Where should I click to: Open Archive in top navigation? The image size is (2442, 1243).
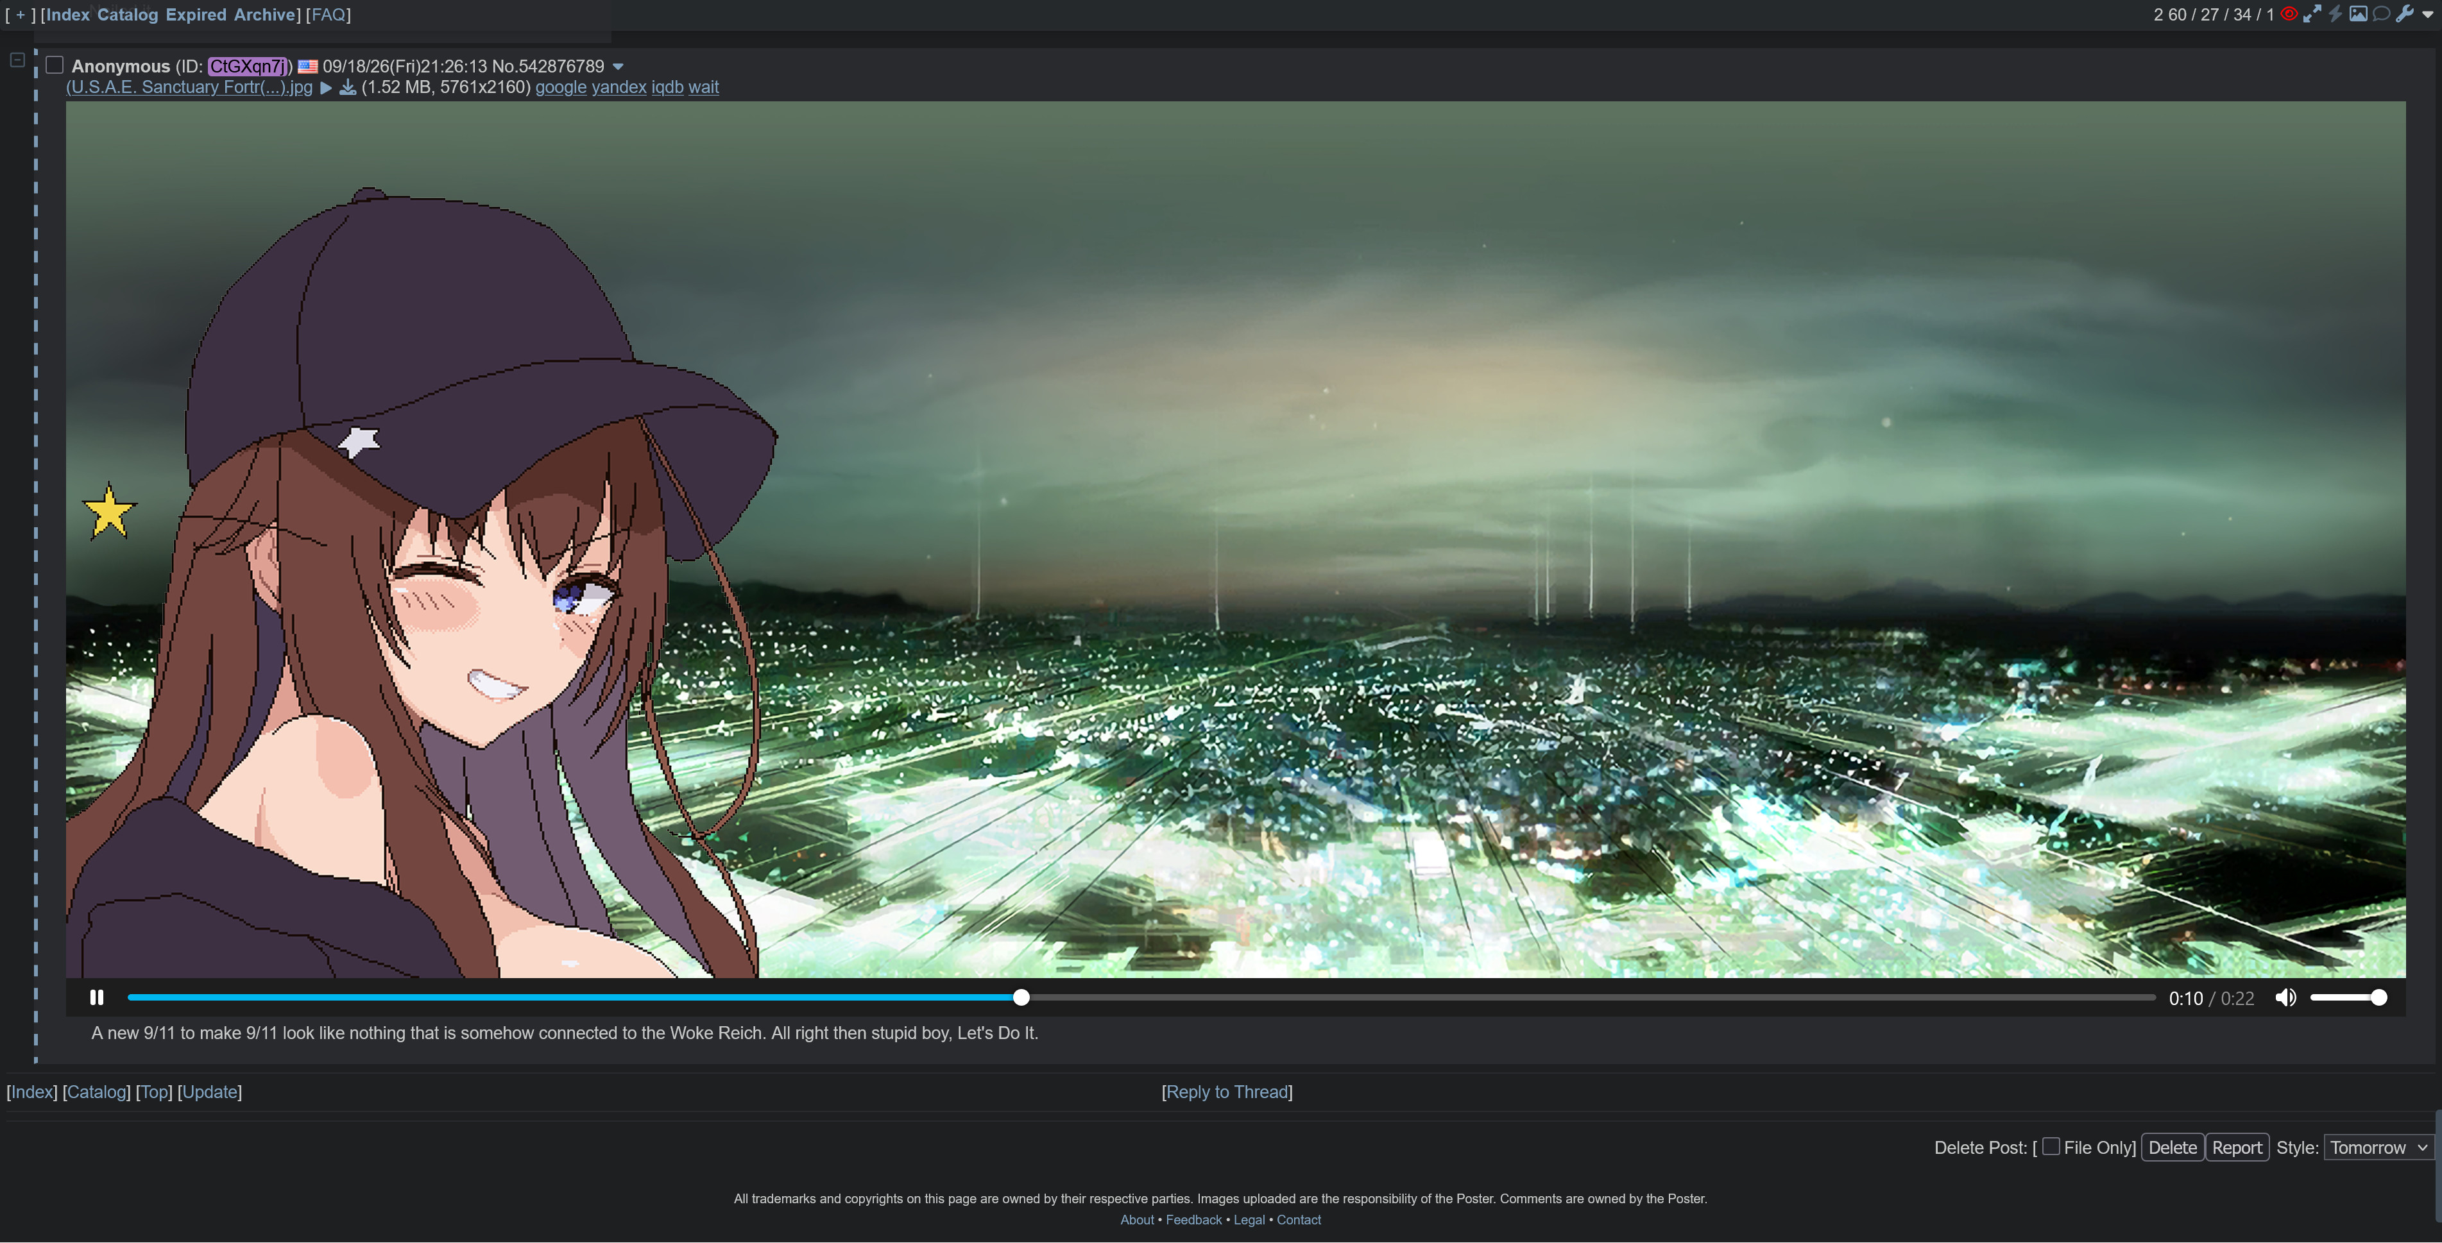[x=264, y=14]
